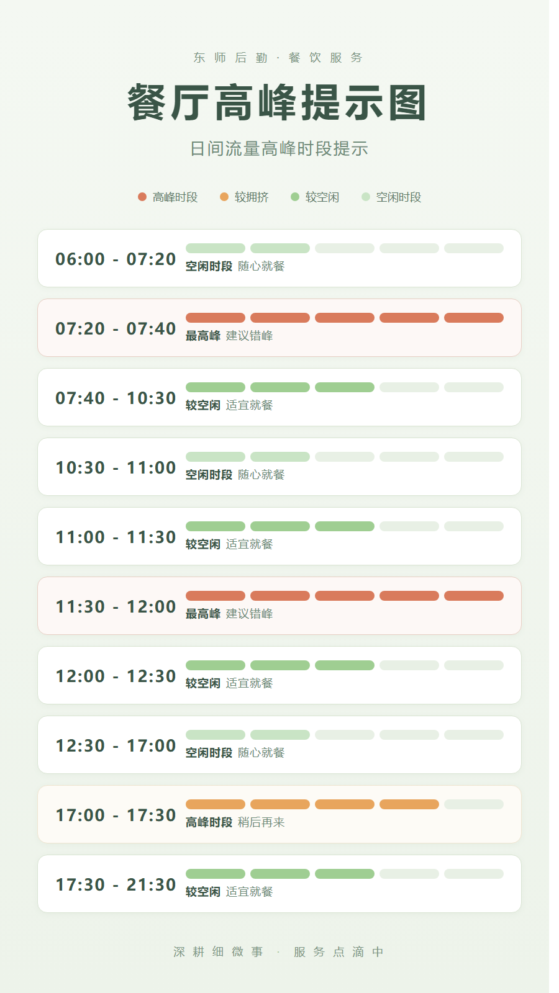Screen dimensions: 559x993
Task: Click the orange 较拥挤 legend dot
Action: tap(224, 197)
